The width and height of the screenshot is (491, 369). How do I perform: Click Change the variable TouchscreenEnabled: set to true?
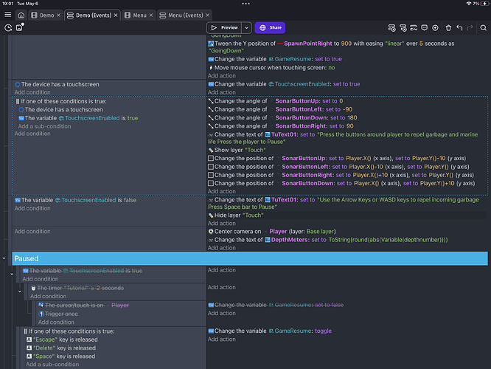coord(284,84)
